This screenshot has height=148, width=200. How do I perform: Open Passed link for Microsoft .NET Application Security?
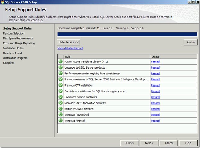155,103
